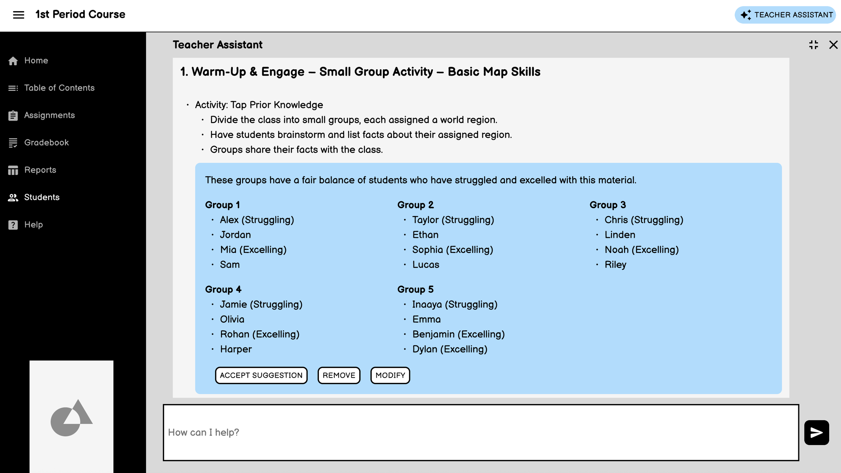Click Accept Suggestion button
841x473 pixels.
point(261,375)
